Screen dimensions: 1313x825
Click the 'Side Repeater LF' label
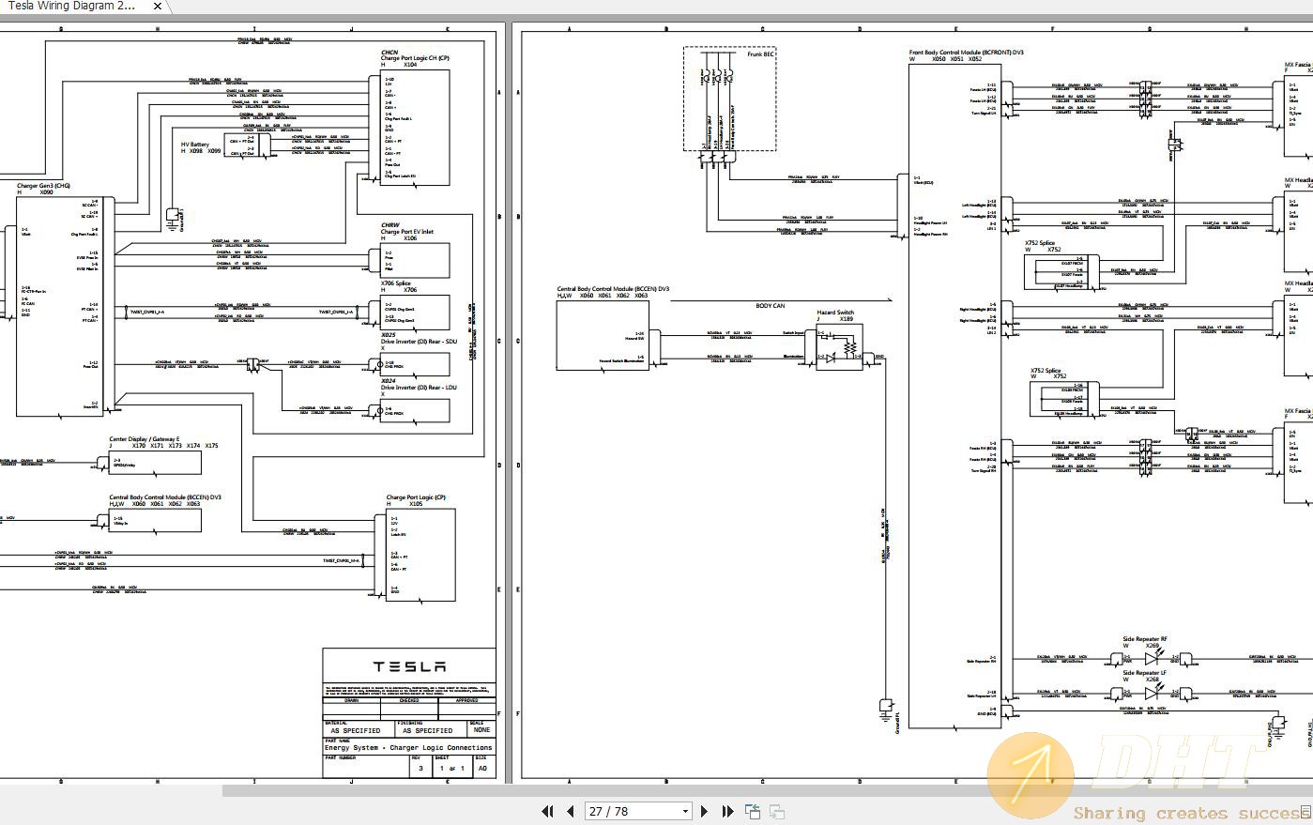tap(1145, 673)
